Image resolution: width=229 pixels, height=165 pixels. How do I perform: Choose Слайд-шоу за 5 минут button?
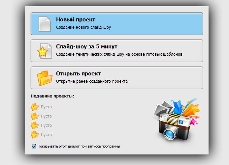point(117,51)
